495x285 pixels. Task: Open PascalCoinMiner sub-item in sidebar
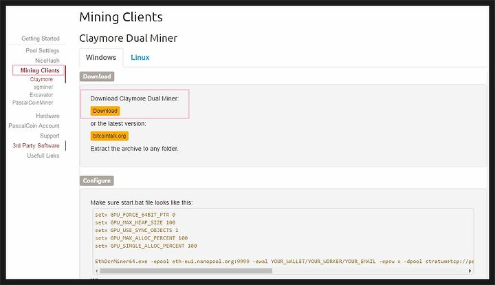[33, 103]
